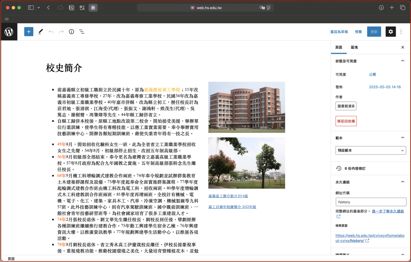
Task: Click the orange 56年 text
Action: click(61, 156)
